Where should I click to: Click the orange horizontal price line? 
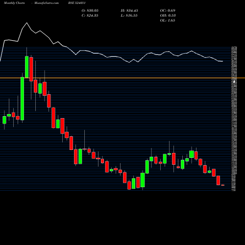[x=122, y=78]
